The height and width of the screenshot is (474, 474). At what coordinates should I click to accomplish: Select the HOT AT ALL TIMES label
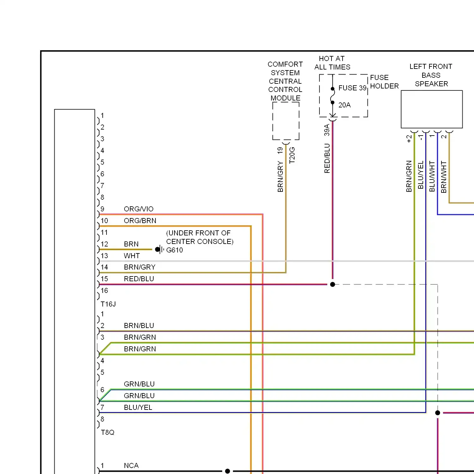(x=332, y=63)
